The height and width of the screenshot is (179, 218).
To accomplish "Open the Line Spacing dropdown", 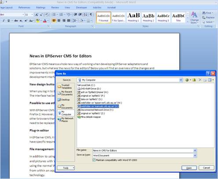I will (75, 21).
